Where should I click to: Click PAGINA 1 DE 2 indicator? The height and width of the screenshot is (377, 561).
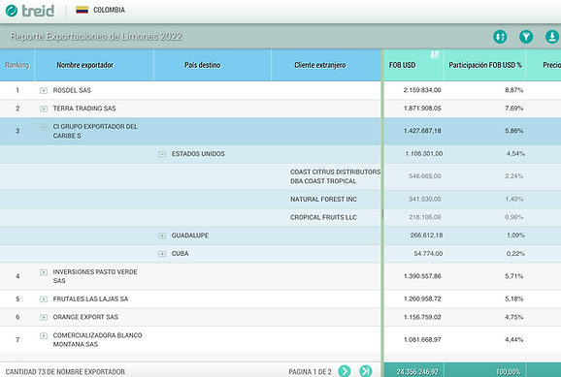point(310,372)
